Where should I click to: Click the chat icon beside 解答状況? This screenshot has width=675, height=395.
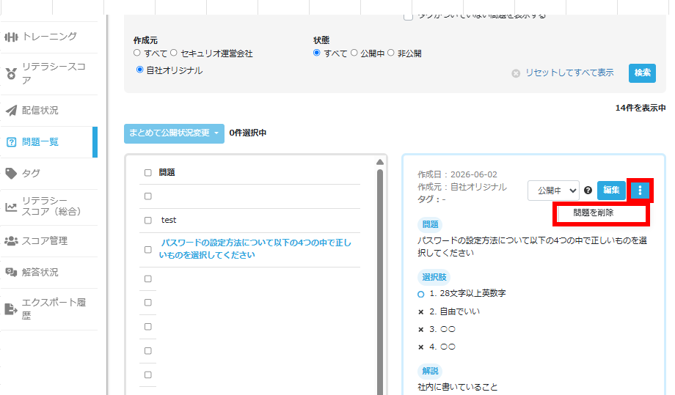(11, 273)
